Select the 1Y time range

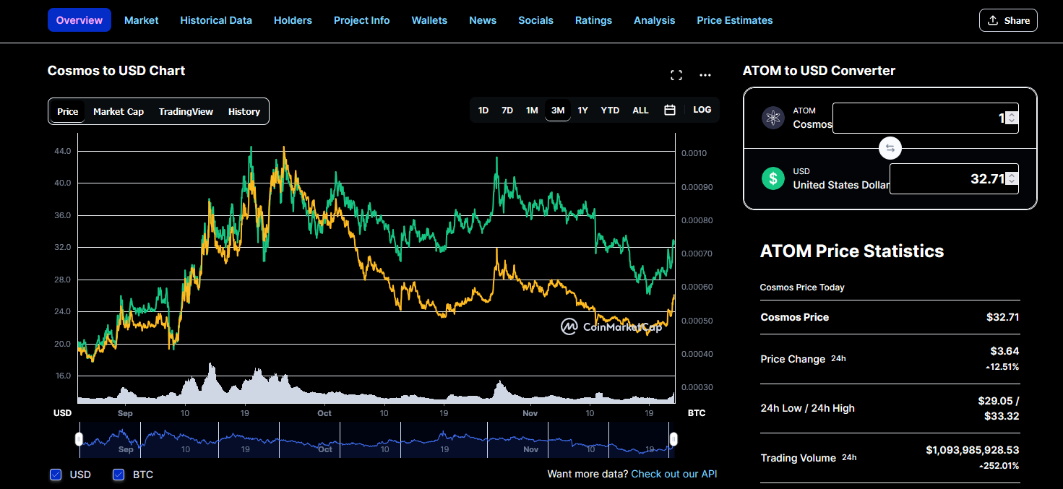[582, 110]
